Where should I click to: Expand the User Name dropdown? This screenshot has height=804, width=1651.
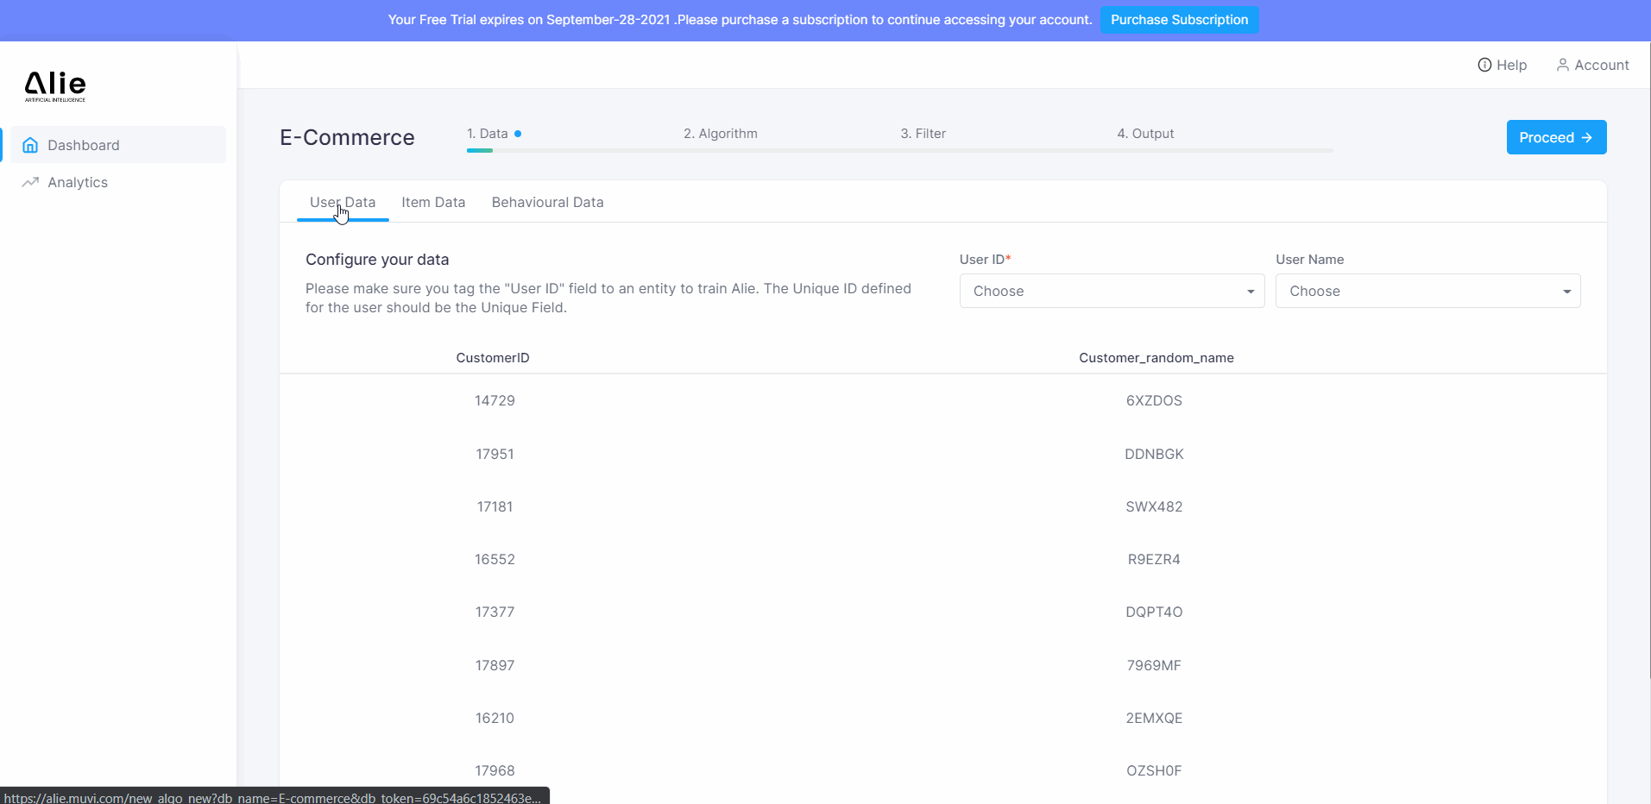click(1427, 291)
